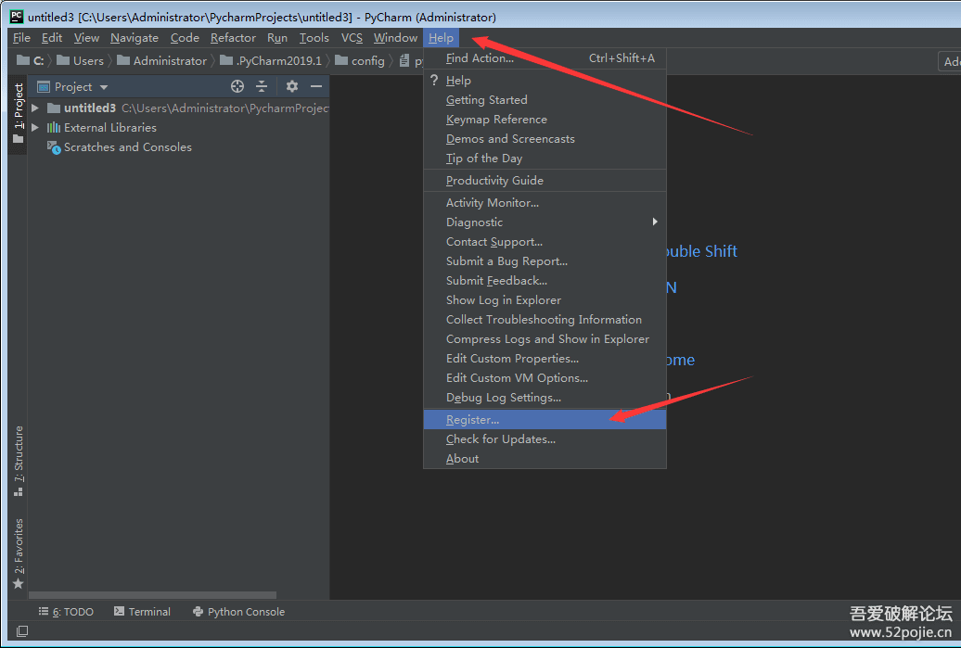
Task: Open the Project view dropdown
Action: point(104,87)
